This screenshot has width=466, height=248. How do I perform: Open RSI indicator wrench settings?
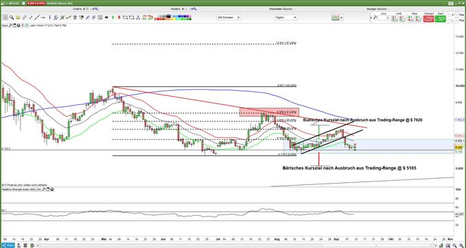pos(45,188)
